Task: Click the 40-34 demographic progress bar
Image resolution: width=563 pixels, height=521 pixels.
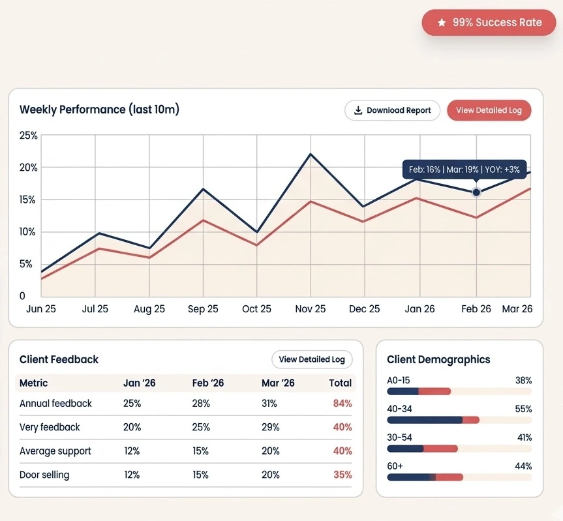Action: [459, 420]
